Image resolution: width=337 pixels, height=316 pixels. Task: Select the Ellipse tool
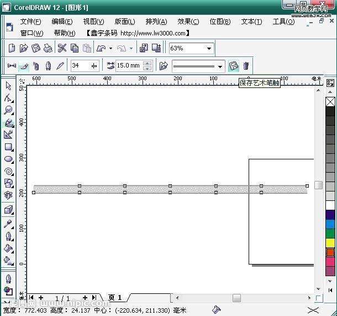point(9,159)
